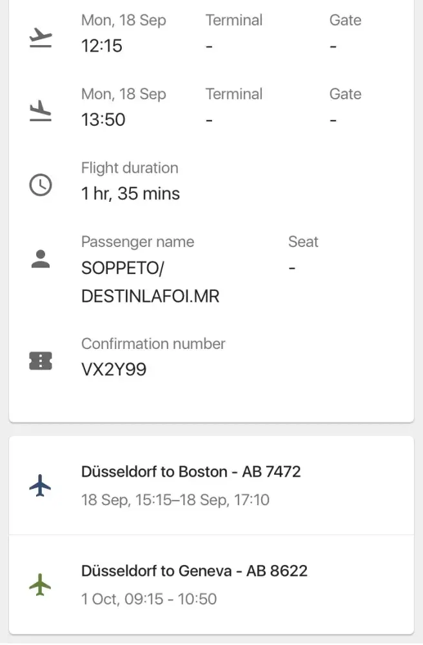Click the arrival airplane landing icon

(40, 112)
